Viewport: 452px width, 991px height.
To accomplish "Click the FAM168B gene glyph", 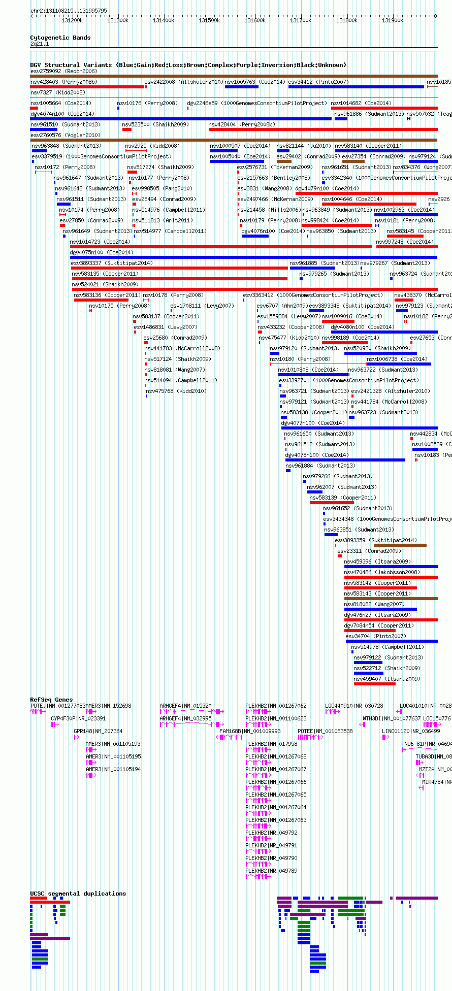I will click(229, 737).
